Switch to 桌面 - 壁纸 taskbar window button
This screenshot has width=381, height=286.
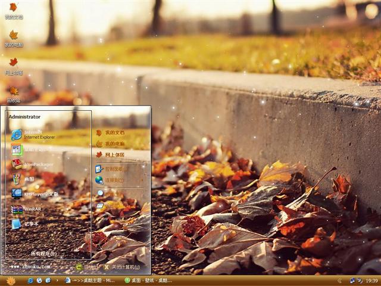[148, 281]
